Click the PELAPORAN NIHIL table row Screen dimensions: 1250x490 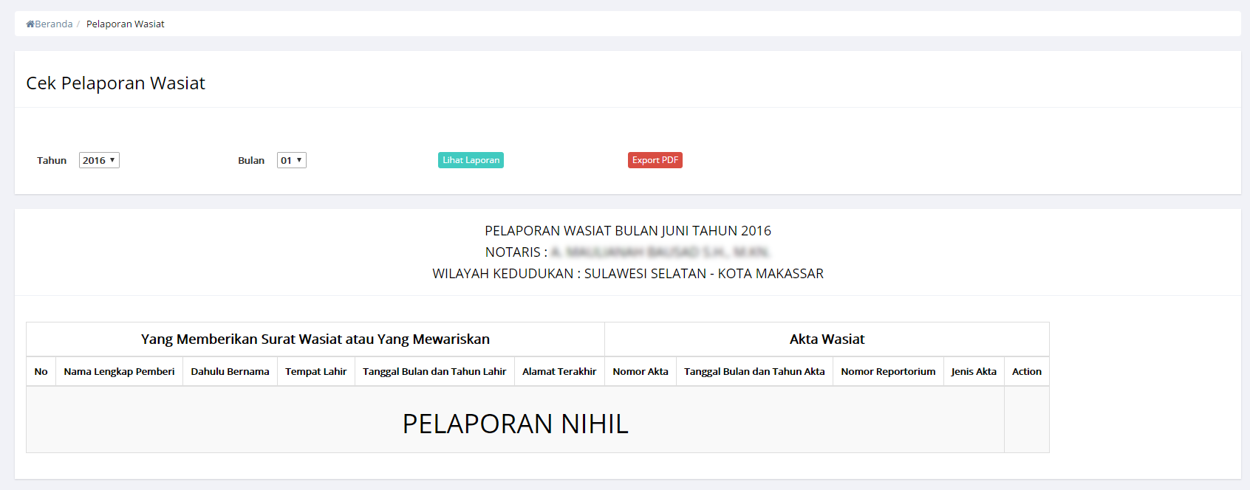[515, 423]
